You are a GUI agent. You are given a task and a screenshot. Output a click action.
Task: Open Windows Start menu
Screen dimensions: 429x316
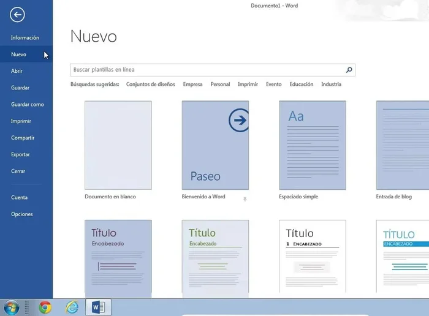click(11, 307)
